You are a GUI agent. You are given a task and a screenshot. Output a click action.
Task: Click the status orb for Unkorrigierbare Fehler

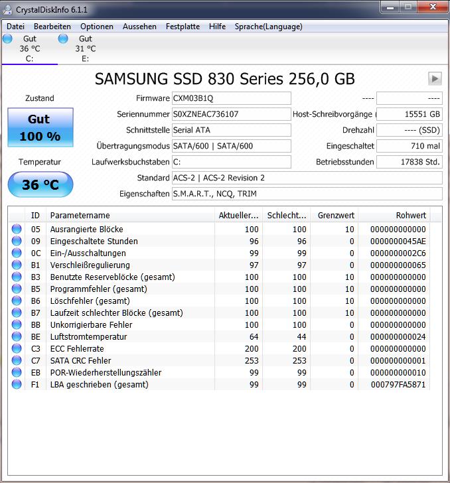[x=17, y=324]
